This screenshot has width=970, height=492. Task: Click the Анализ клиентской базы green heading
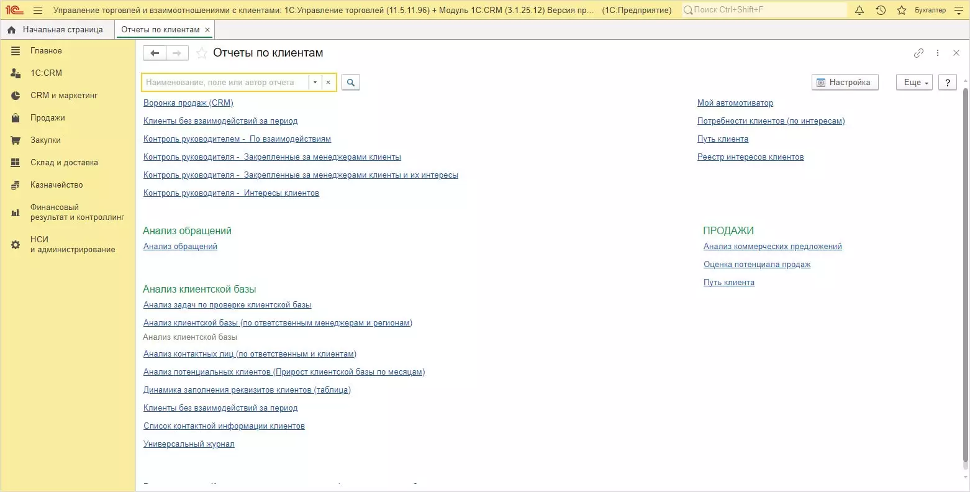click(199, 289)
